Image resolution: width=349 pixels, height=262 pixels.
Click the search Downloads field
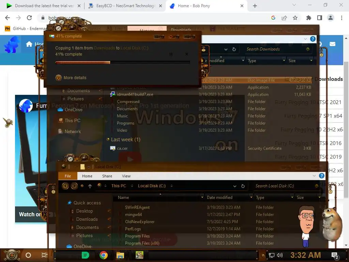pyautogui.click(x=276, y=49)
